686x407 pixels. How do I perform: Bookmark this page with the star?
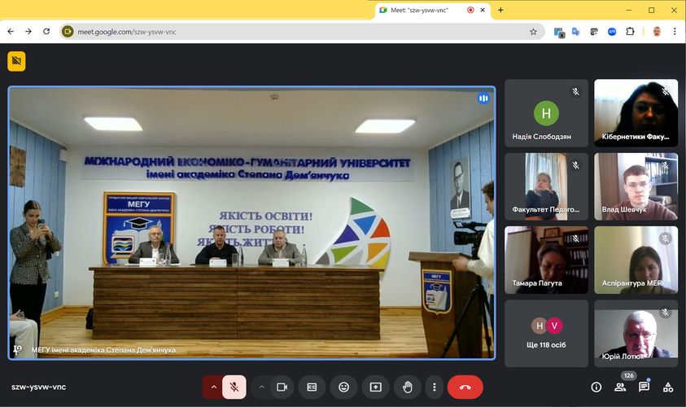[x=533, y=32]
